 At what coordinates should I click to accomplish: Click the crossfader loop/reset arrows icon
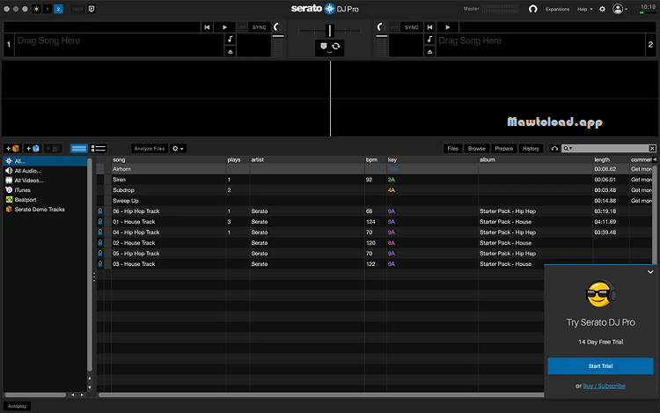click(x=336, y=46)
